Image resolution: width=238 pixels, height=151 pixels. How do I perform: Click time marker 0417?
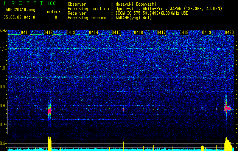tap(161, 32)
